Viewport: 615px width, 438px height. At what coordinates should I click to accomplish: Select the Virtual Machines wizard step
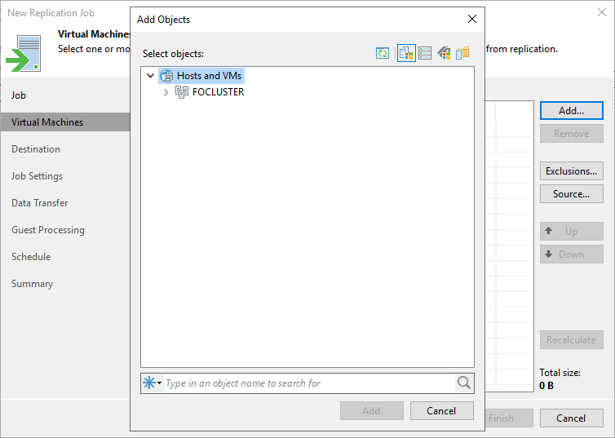[65, 122]
